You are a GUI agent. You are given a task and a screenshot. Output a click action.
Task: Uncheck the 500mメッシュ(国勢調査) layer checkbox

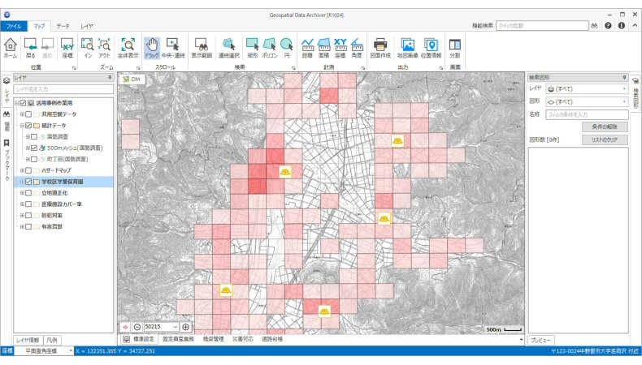coord(34,148)
